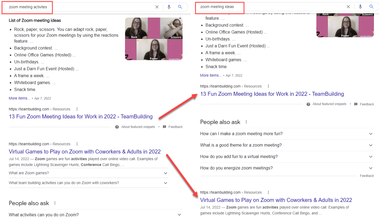Click 'More items...' link in left results
Screen dimensions: 379x220
click(19, 98)
